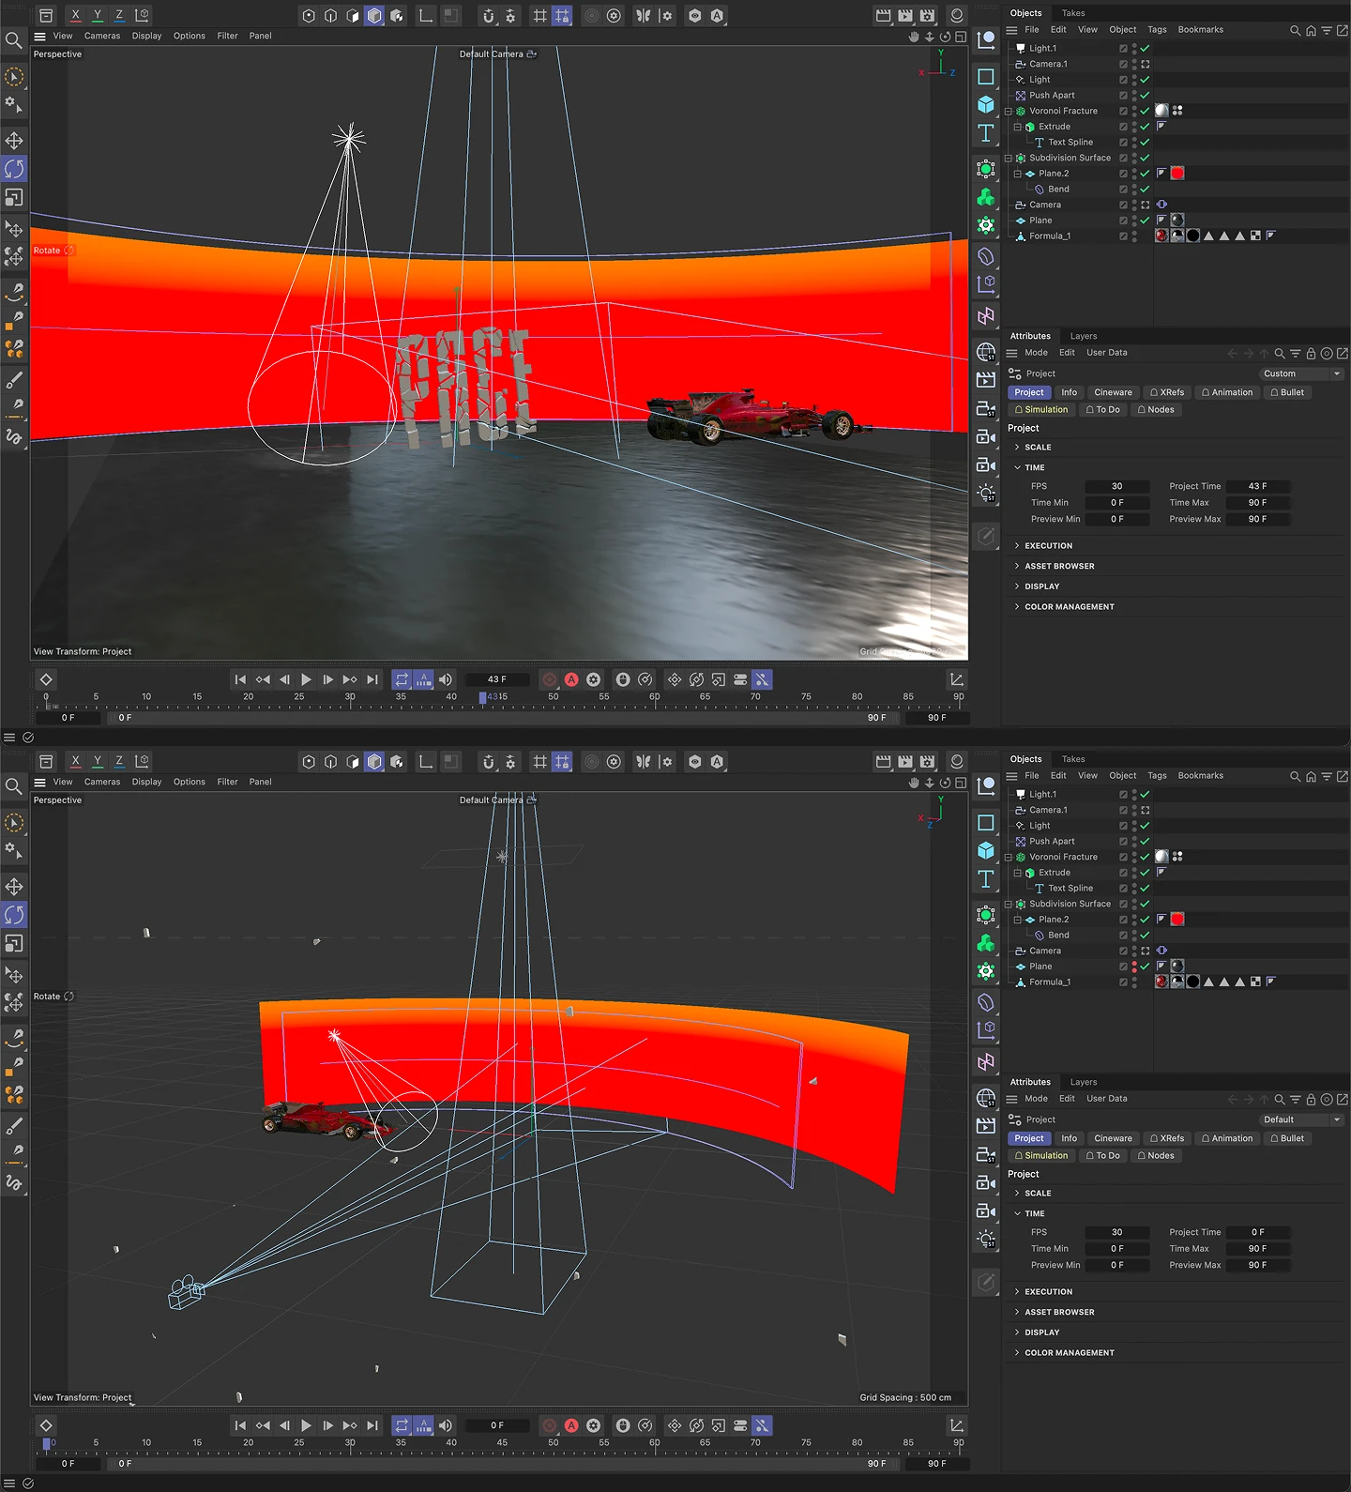
Task: Click the Text spline tool in the upper window
Action: point(986,133)
